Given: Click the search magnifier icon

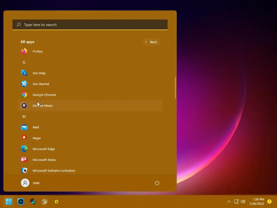Looking at the screenshot, I should (19, 25).
